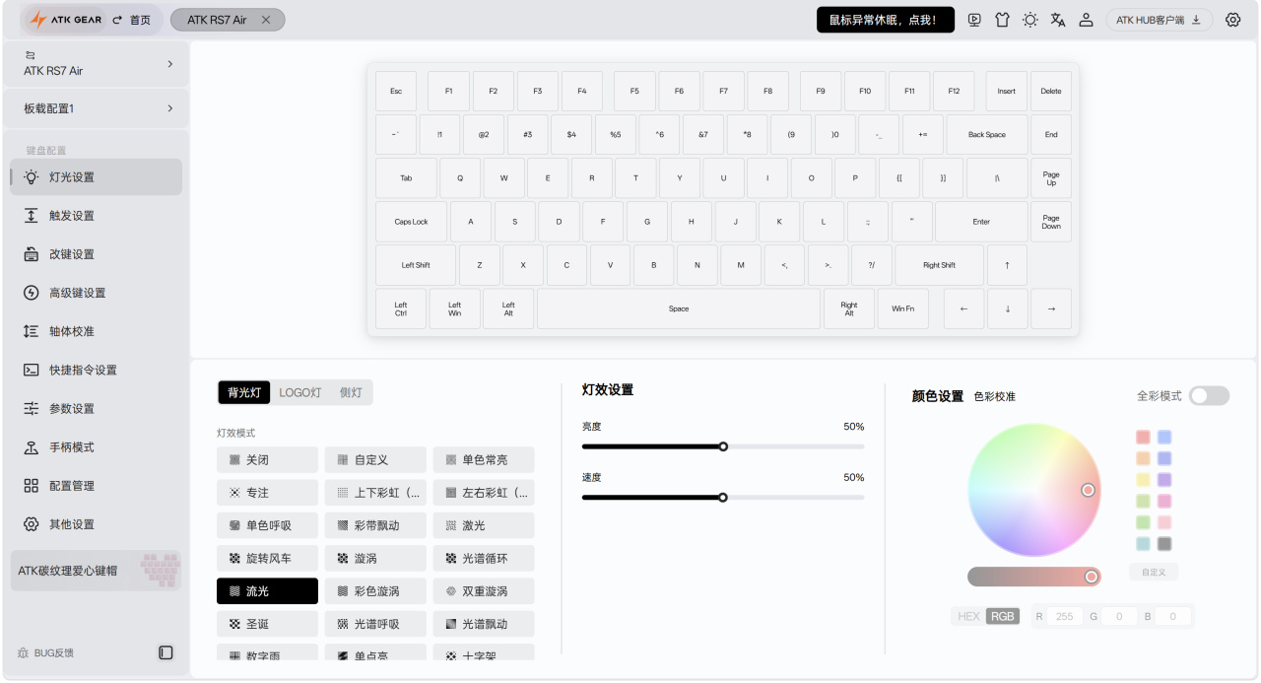Pick the gray preset color swatch
Screen dimensions: 1261x683
click(x=1164, y=543)
